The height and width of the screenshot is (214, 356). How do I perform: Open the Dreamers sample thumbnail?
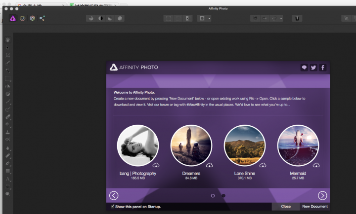pyautogui.click(x=191, y=145)
